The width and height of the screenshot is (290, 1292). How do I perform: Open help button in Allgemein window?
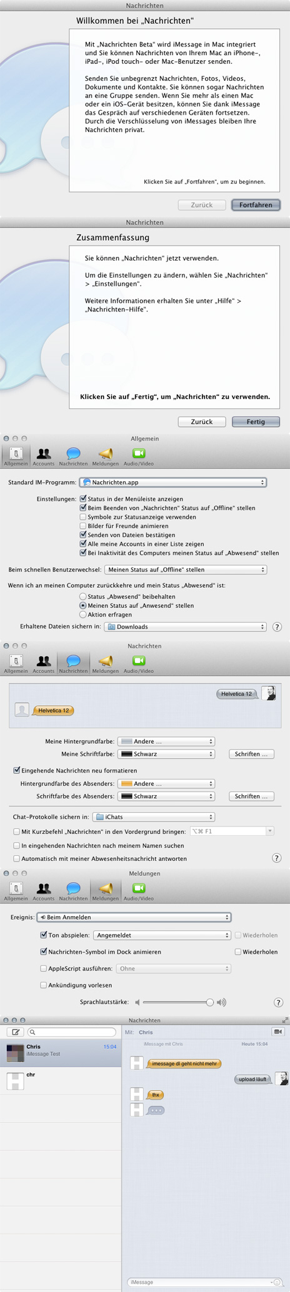277,627
